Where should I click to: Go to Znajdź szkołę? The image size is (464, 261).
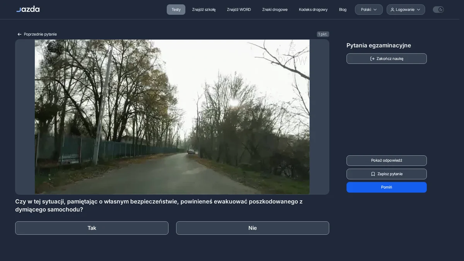(204, 10)
